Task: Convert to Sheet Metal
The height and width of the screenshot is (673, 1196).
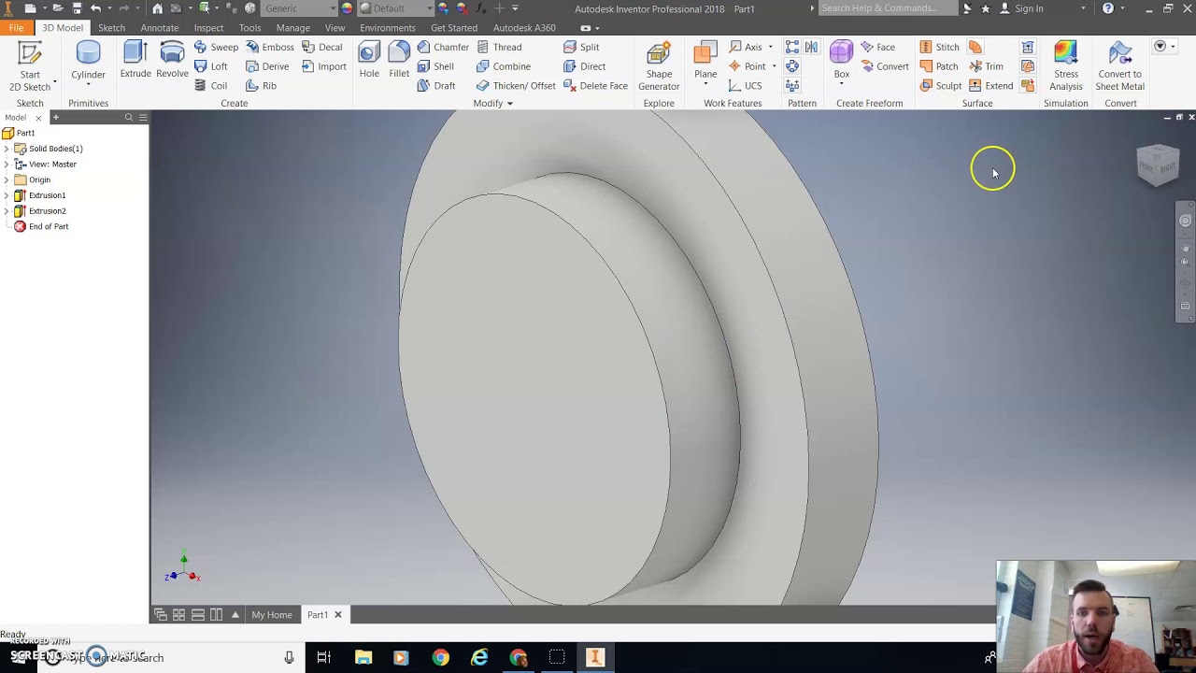Action: click(x=1119, y=66)
